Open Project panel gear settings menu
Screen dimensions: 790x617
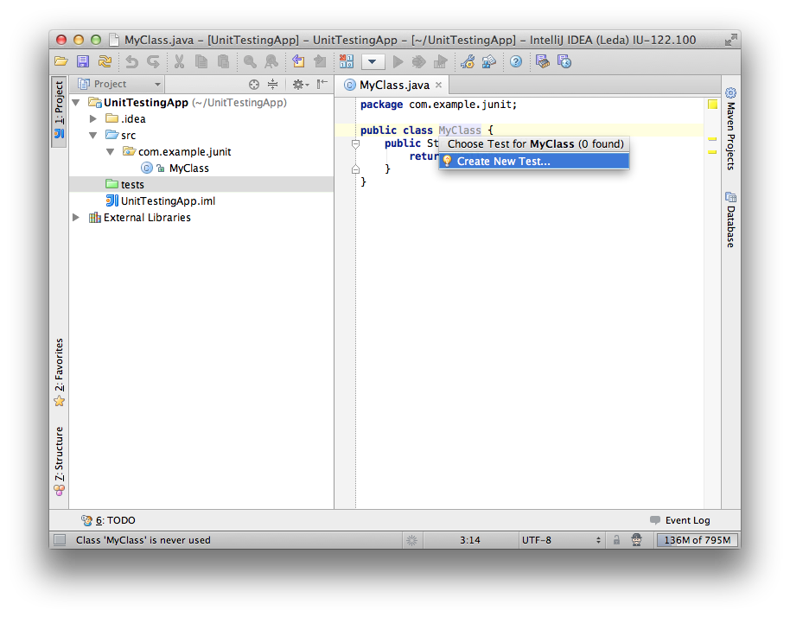click(x=300, y=84)
